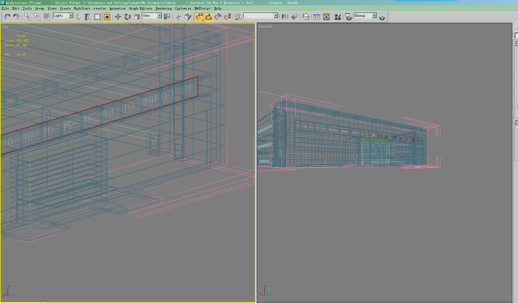Activate the Select and Rotate tool
Screen dimensions: 518x303
(x=127, y=17)
